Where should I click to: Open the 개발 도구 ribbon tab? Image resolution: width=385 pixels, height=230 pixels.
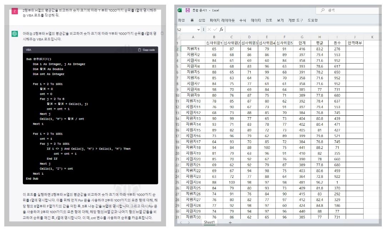click(295, 20)
